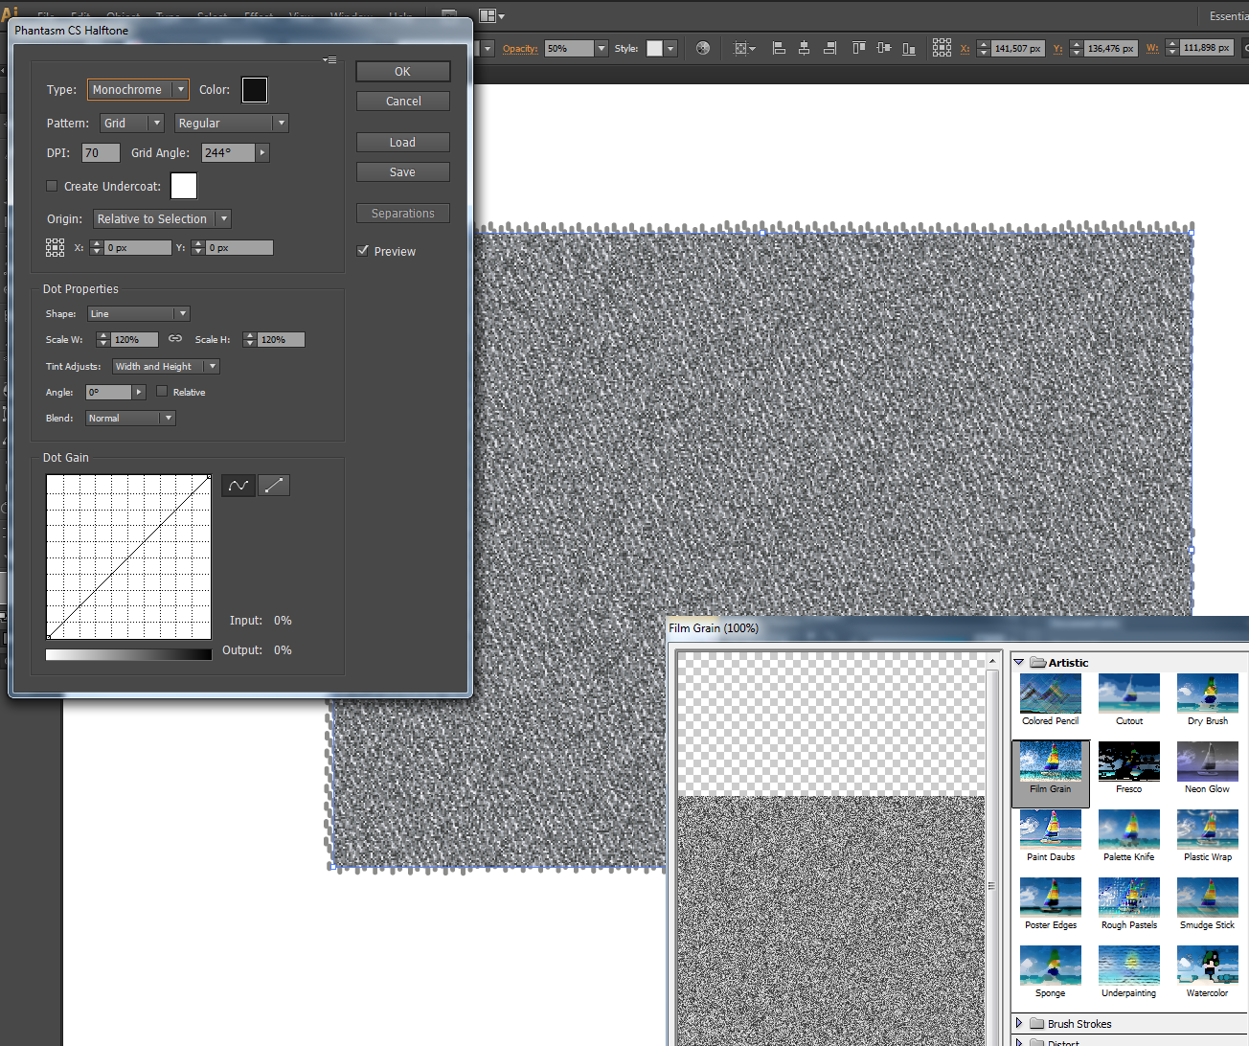Image resolution: width=1249 pixels, height=1046 pixels.
Task: Click the link Scale W and H icon
Action: [175, 339]
